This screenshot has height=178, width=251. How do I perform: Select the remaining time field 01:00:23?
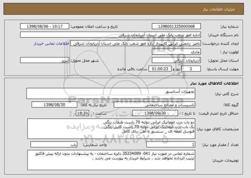(x=160, y=69)
